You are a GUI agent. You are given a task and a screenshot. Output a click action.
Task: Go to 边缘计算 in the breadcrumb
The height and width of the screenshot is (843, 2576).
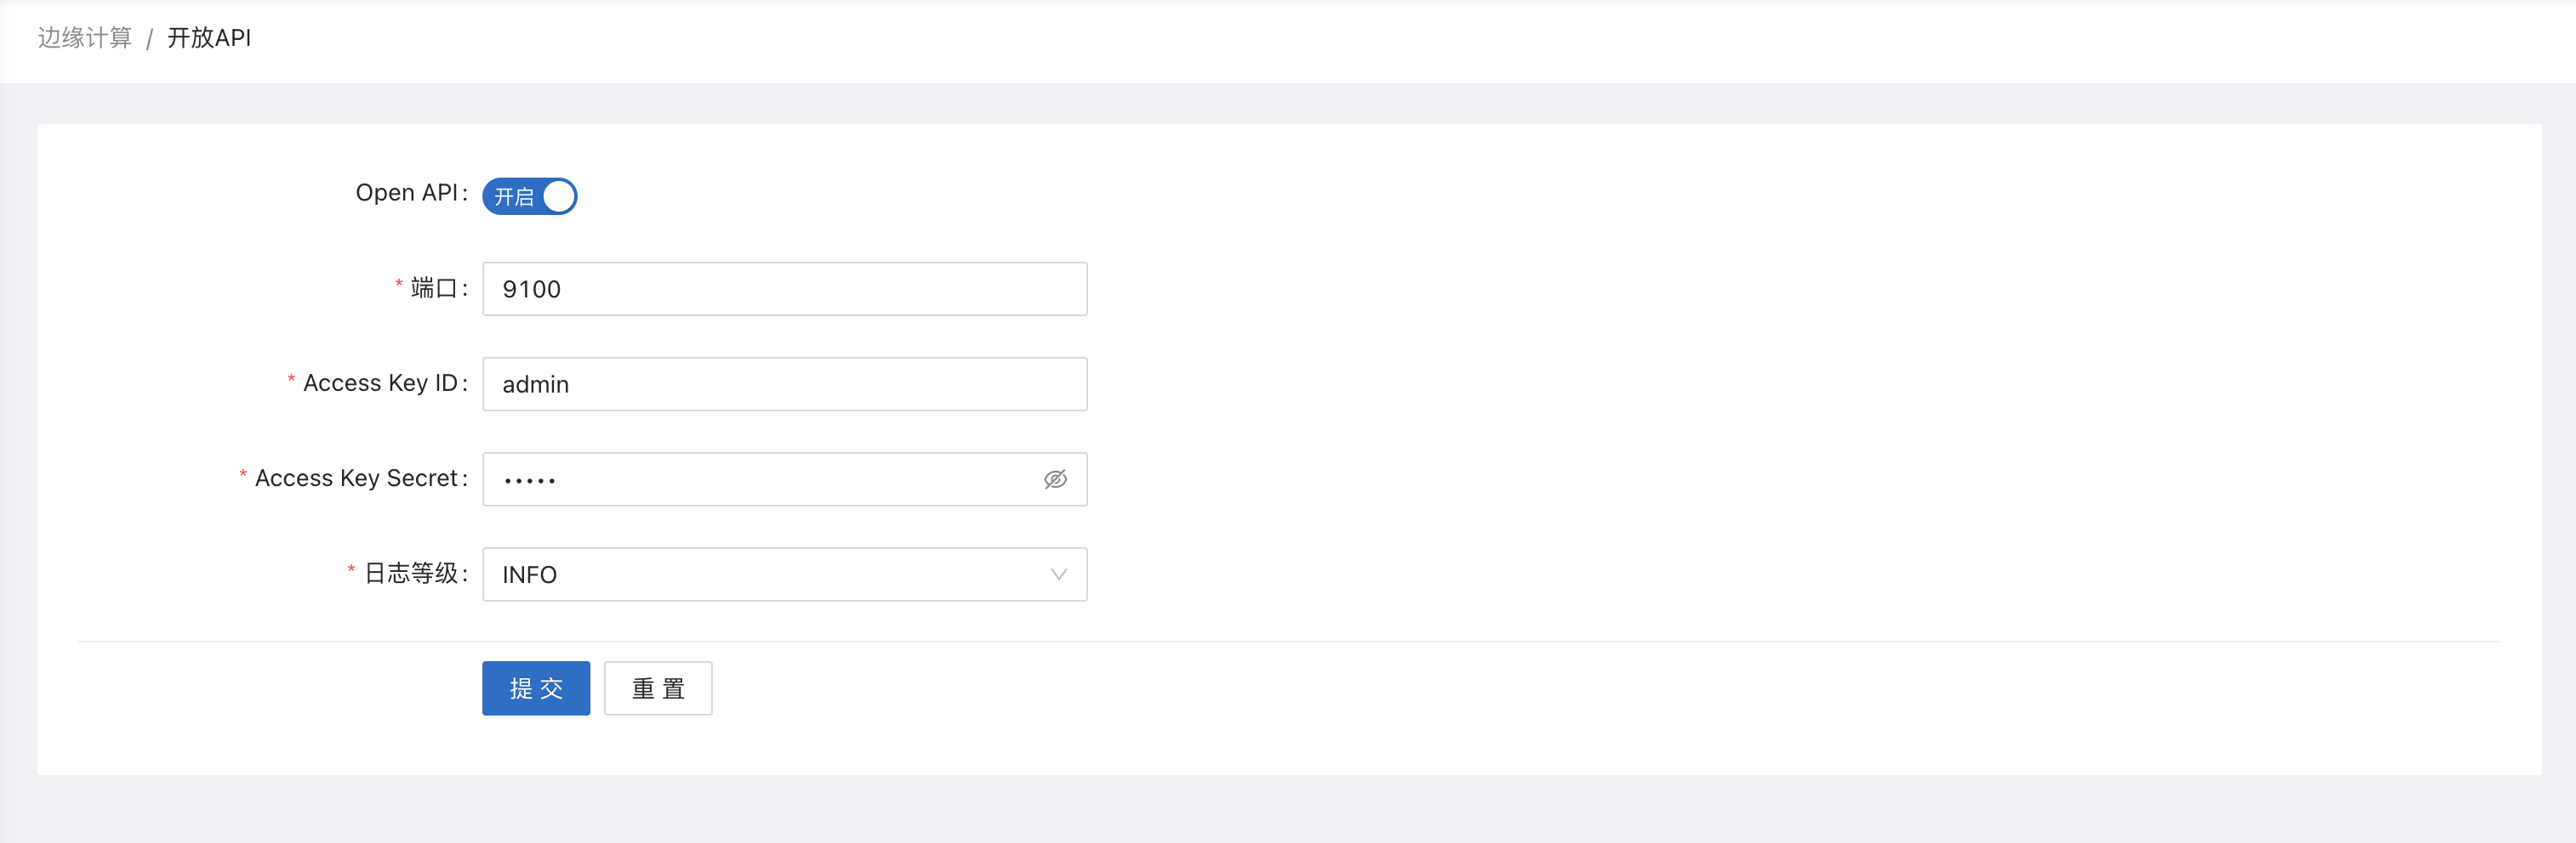[x=85, y=38]
